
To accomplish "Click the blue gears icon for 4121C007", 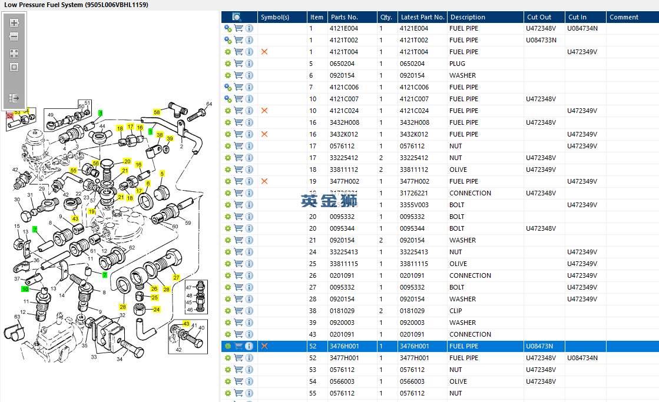I will tap(228, 99).
